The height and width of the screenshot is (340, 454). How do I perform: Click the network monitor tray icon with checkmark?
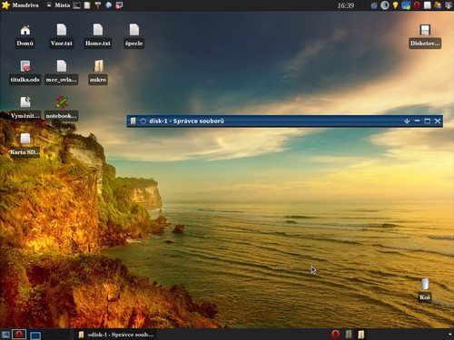(406, 5)
